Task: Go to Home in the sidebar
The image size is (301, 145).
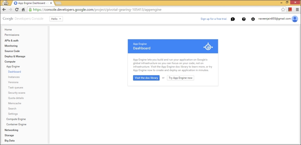Action: 8,29
